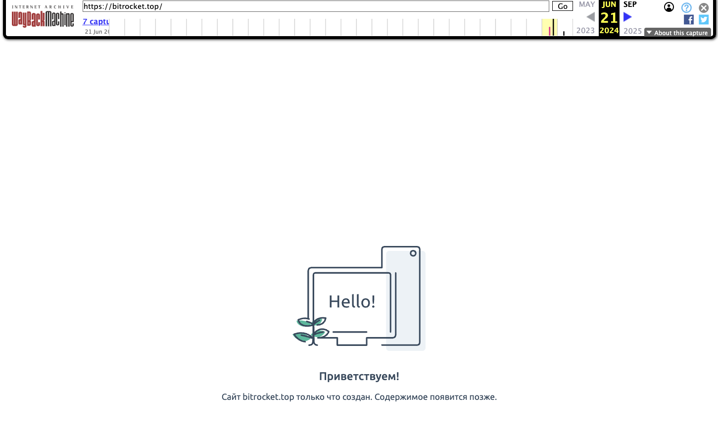This screenshot has width=718, height=436.
Task: Select year 2023 in timeline
Action: (585, 31)
